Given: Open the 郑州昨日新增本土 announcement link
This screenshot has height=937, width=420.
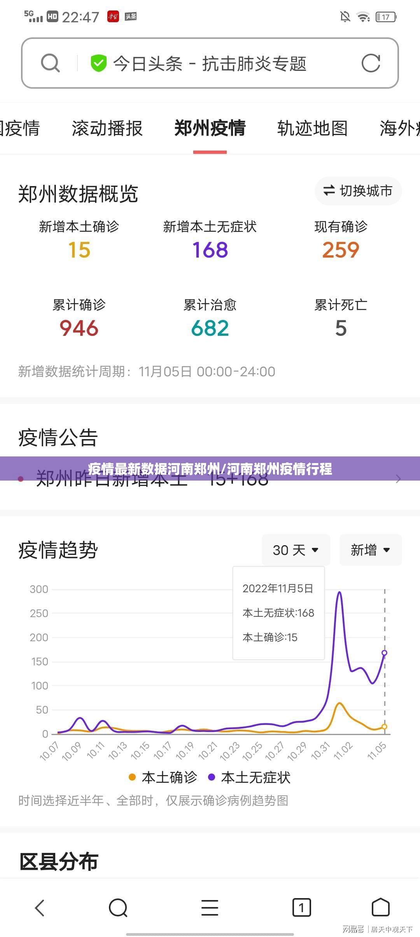Looking at the screenshot, I should click(152, 479).
